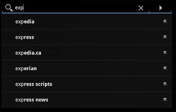The height and width of the screenshot is (112, 176).
Task: Tap the go arrow to submit search
Action: click(161, 8)
